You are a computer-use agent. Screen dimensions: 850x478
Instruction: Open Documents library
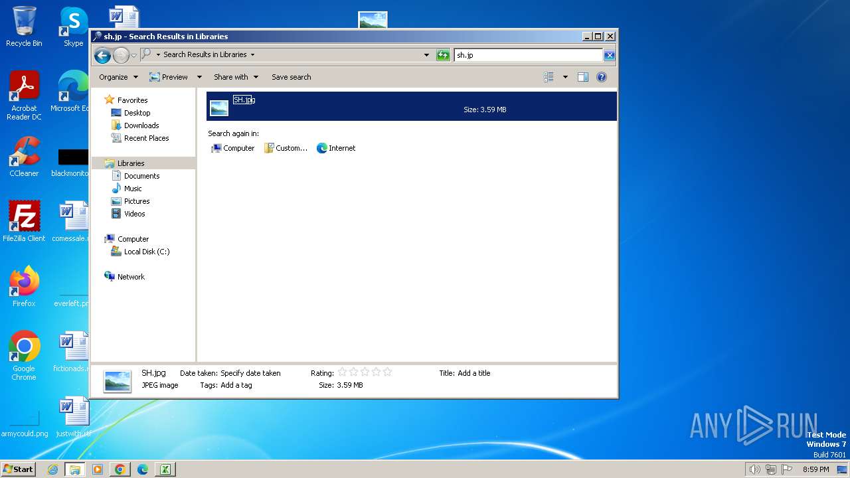(141, 176)
